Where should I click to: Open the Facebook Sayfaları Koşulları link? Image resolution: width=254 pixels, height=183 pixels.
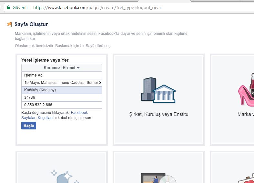click(55, 115)
